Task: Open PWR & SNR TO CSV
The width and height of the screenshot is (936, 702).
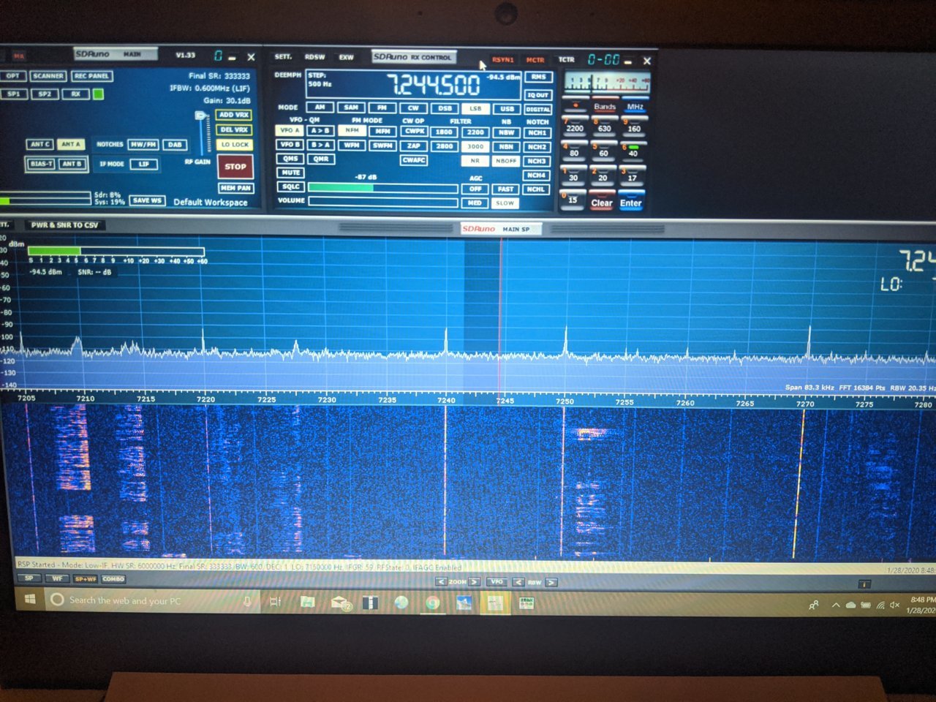Action: [x=64, y=225]
